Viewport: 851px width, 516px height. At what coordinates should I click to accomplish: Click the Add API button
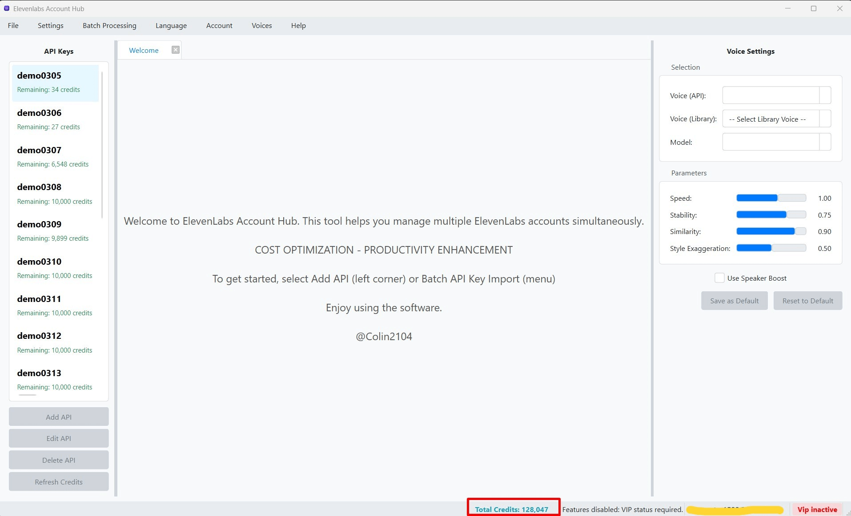point(59,417)
